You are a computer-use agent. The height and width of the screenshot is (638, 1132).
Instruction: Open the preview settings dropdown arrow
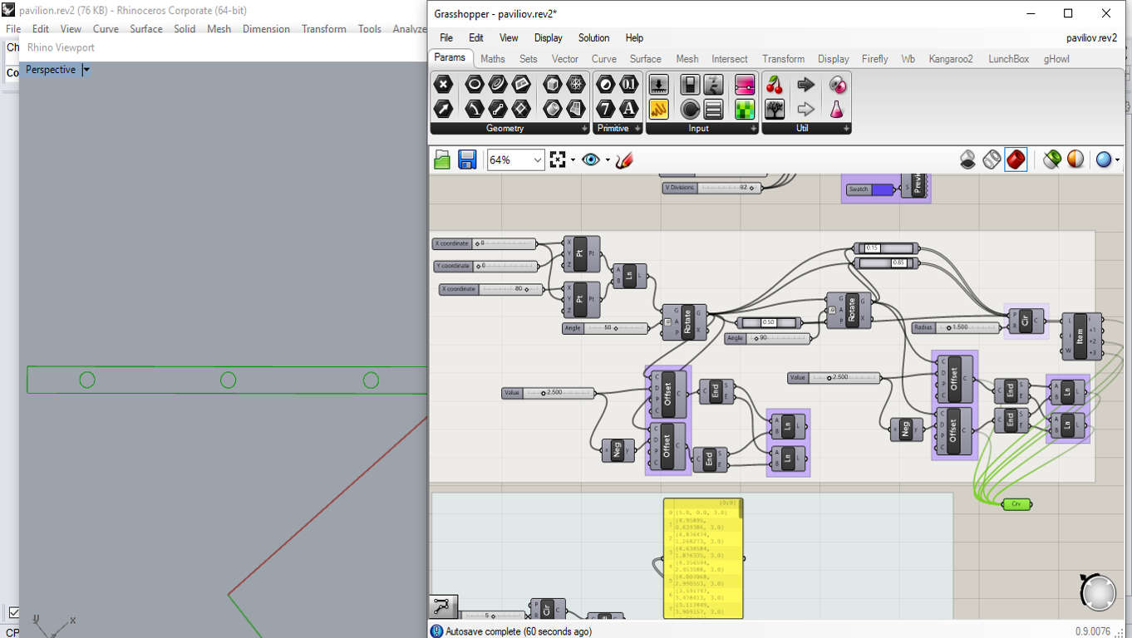(x=1117, y=159)
